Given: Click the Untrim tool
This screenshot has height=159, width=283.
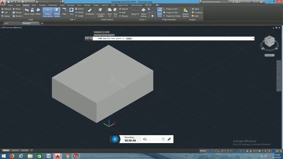Looking at the screenshot, I should tap(80, 9).
